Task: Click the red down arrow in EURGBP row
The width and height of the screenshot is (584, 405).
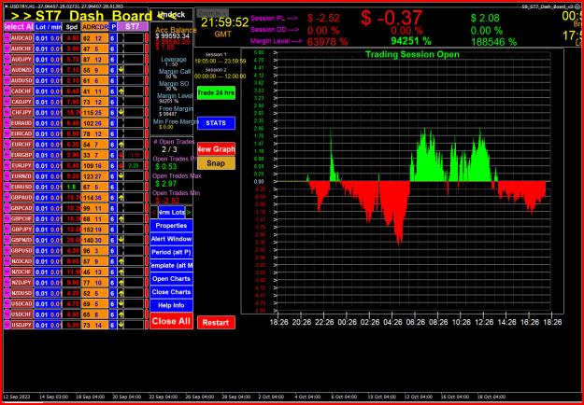Action: pyautogui.click(x=121, y=155)
